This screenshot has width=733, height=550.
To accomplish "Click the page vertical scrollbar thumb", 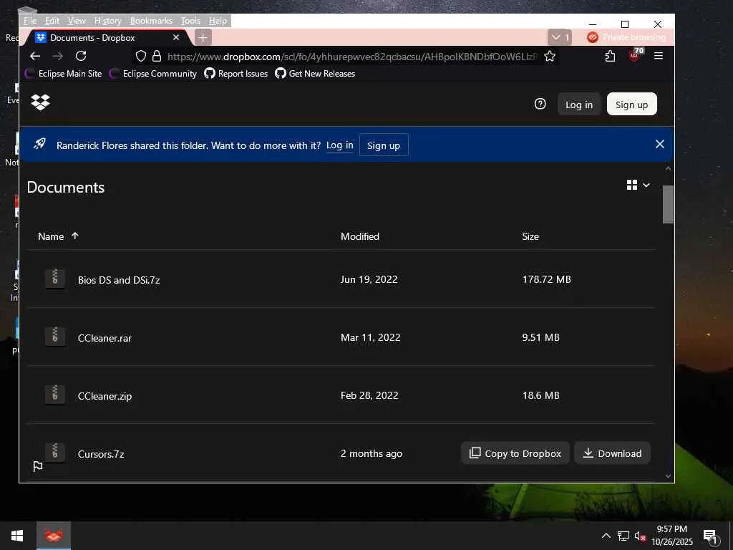I will pos(668,204).
